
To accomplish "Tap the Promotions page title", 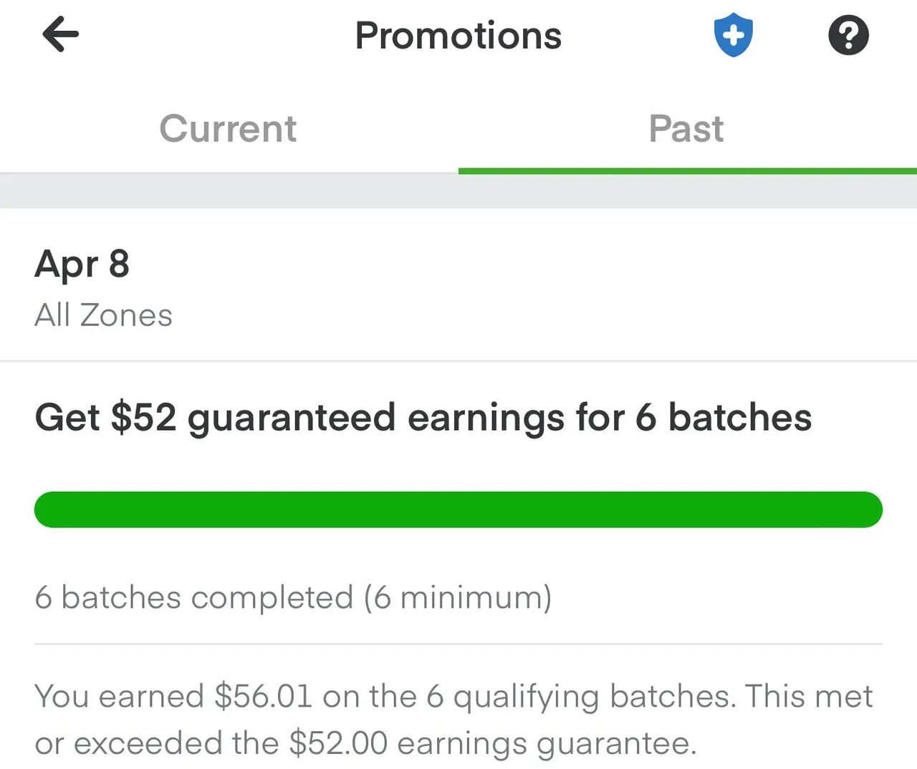I will point(458,36).
